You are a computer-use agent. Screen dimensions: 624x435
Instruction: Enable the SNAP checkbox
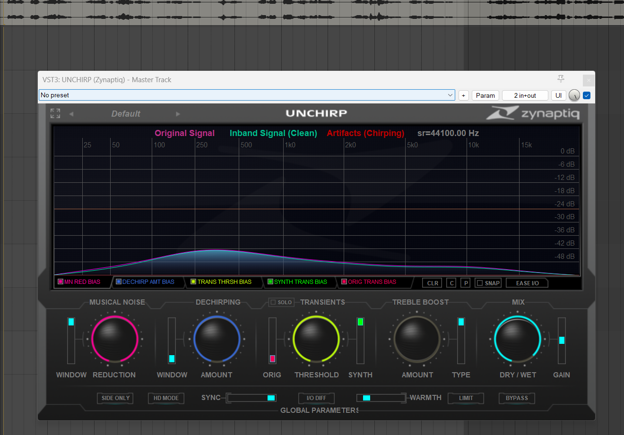pos(480,283)
